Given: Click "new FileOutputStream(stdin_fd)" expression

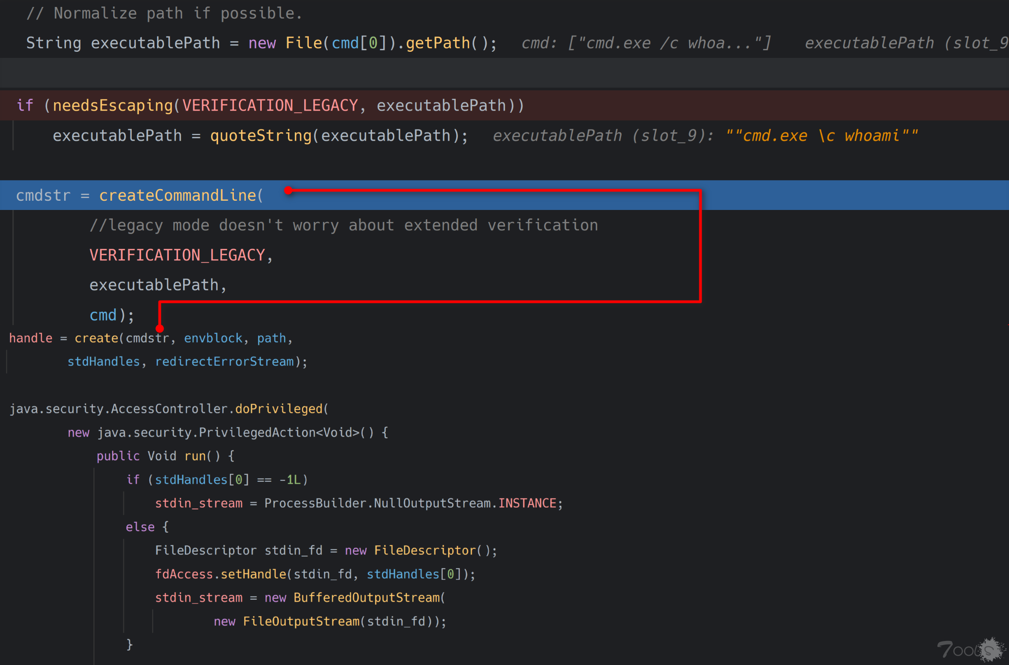Looking at the screenshot, I should 323,621.
